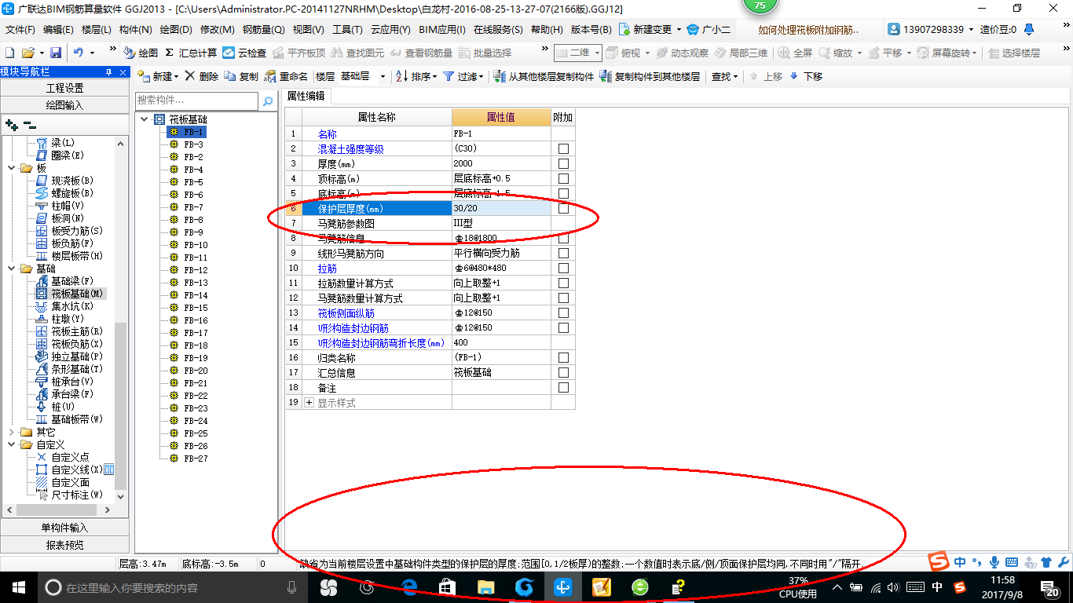Click the notification bell icon
The image size is (1073, 603).
click(1028, 29)
